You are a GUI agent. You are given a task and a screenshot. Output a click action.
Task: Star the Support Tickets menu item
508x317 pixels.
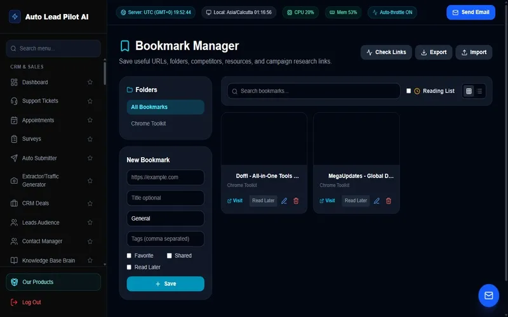click(x=90, y=101)
